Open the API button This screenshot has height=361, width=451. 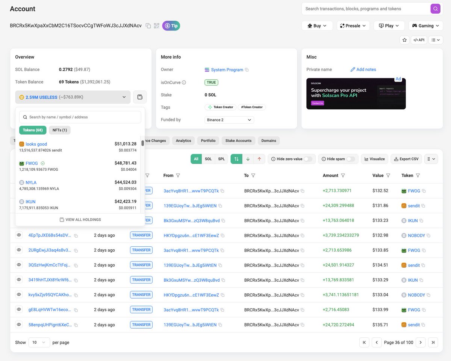419,40
